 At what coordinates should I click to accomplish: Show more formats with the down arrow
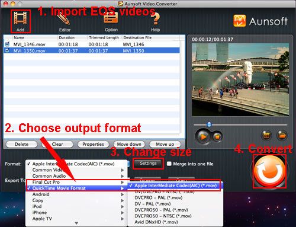tap(76, 223)
